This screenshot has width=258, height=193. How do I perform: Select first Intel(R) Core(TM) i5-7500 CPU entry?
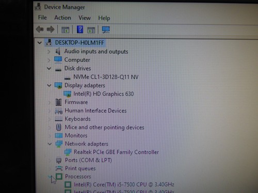124,185
